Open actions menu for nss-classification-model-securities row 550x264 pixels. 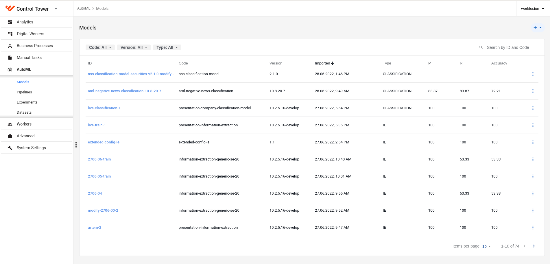coord(533,74)
